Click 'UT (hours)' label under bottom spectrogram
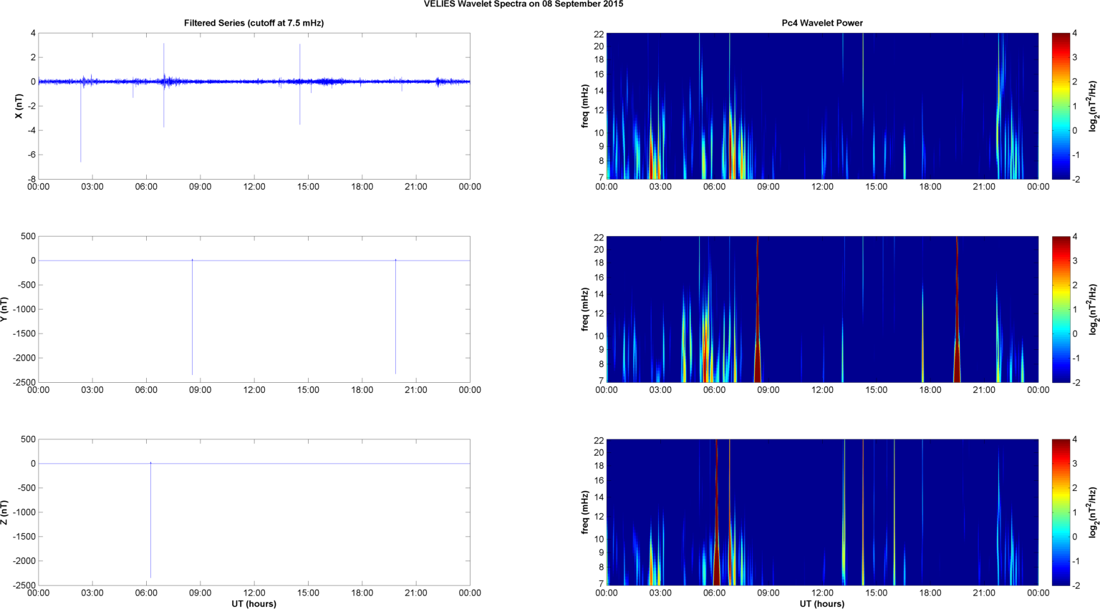 tap(821, 603)
